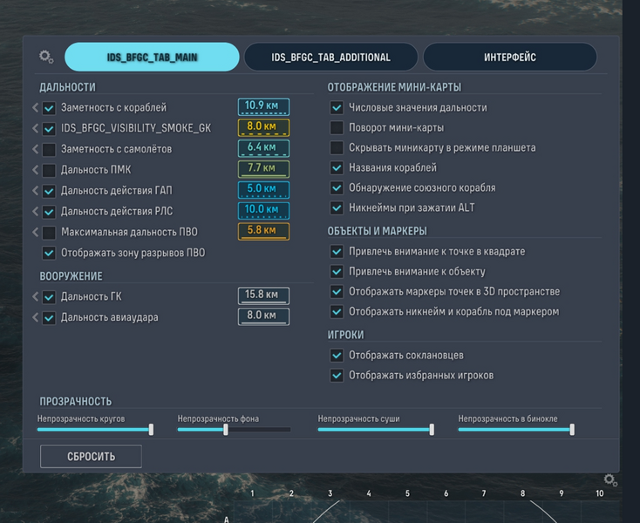Click the Непрозрачность фона slider handle
The height and width of the screenshot is (523, 640).
tap(226, 429)
